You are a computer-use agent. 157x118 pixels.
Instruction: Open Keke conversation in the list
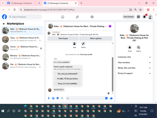[x=22, y=31]
